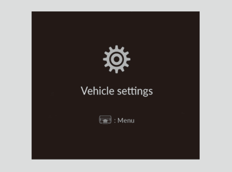Click the gear settings icon
The height and width of the screenshot is (172, 232).
tap(117, 59)
